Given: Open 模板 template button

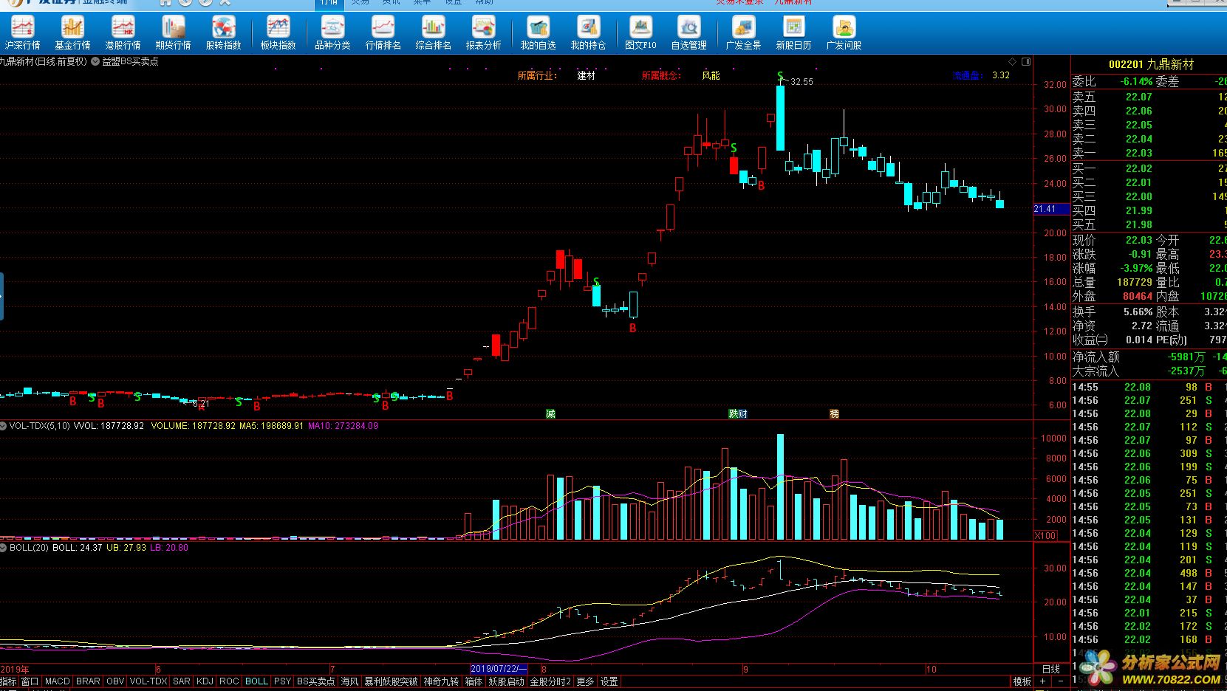Looking at the screenshot, I should point(1022,681).
